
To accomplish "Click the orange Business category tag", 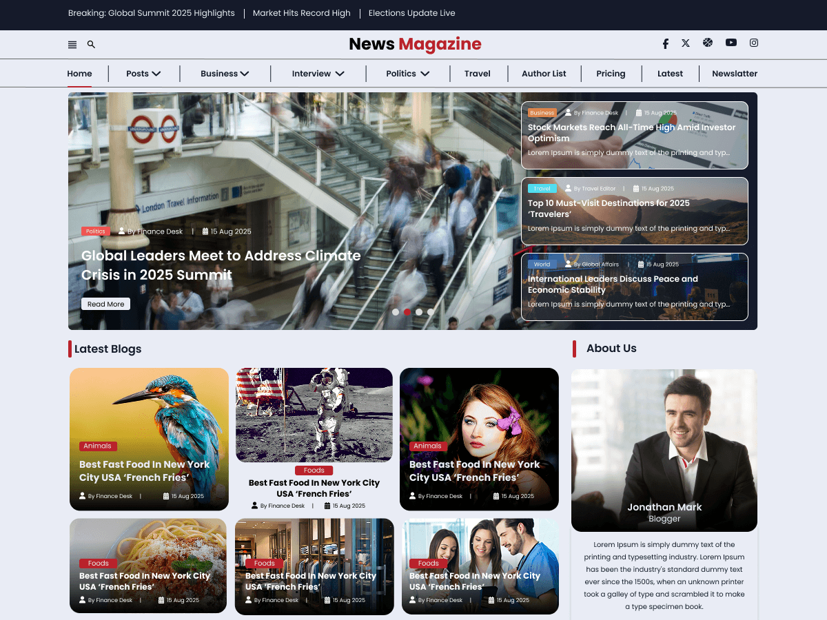I will [542, 112].
